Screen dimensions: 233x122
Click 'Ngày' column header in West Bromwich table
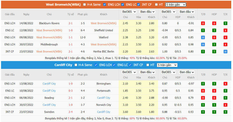26,14
